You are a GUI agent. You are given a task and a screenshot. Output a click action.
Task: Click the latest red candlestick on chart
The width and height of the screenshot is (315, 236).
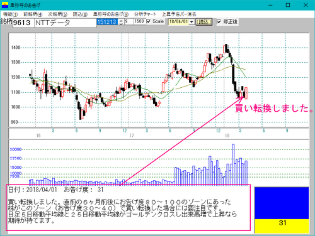[x=246, y=93]
